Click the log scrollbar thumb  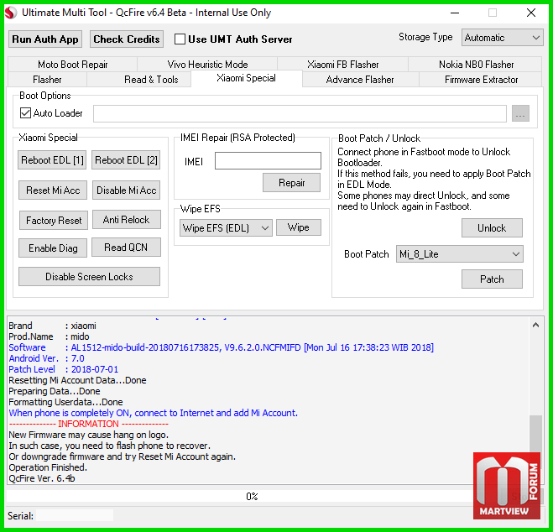[x=535, y=434]
